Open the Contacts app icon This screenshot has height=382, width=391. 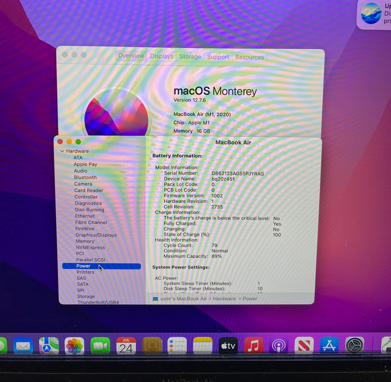[x=152, y=345]
